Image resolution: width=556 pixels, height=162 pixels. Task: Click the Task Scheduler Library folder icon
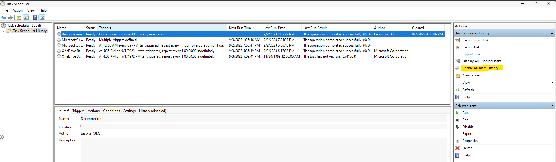click(9, 31)
